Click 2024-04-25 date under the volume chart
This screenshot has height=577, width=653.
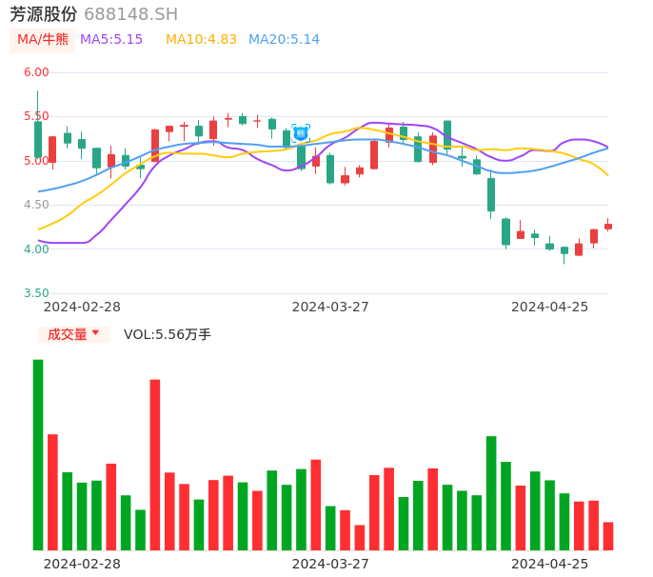pos(549,564)
